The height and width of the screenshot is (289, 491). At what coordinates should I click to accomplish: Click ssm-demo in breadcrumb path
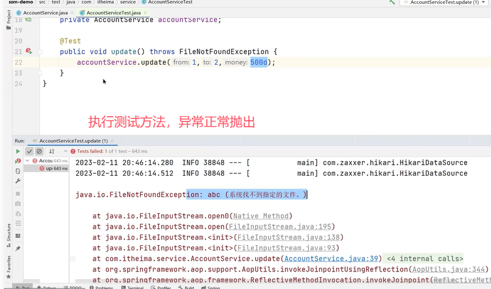(x=20, y=2)
